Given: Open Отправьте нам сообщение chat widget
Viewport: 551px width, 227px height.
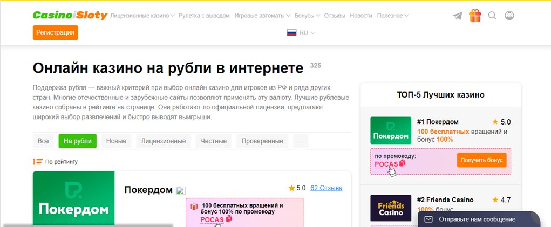Looking at the screenshot, I should tap(479, 219).
